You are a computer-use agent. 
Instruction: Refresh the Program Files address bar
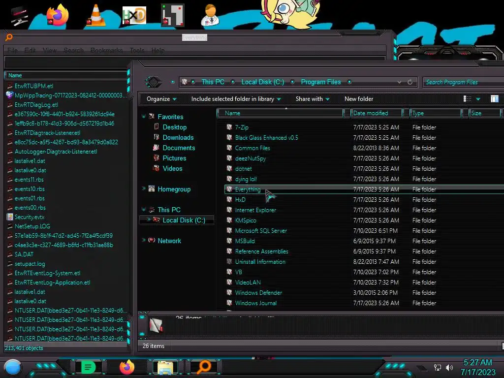click(x=410, y=82)
